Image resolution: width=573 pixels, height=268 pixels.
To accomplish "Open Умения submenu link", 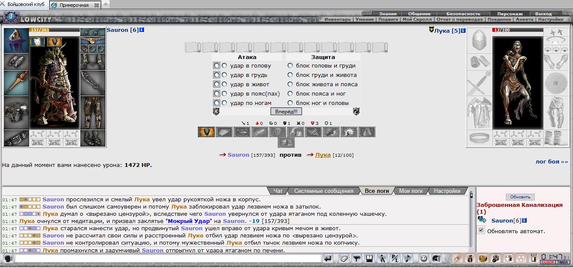I will tap(364, 19).
